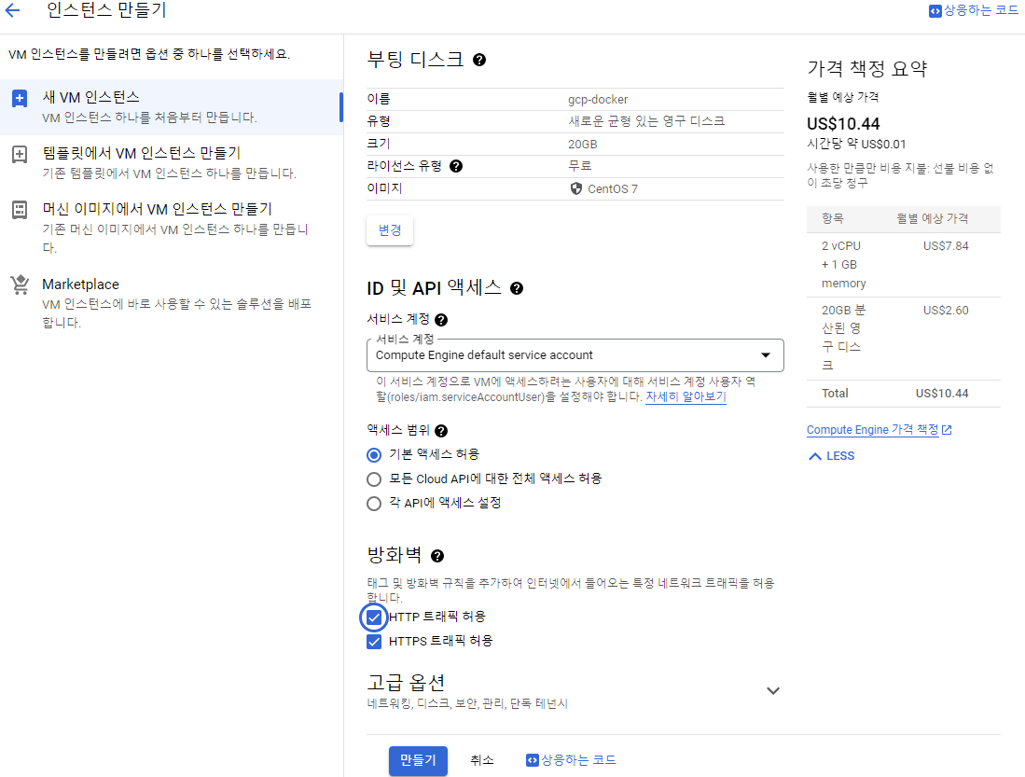Select the Marketplace option
1025x777 pixels.
tap(172, 303)
